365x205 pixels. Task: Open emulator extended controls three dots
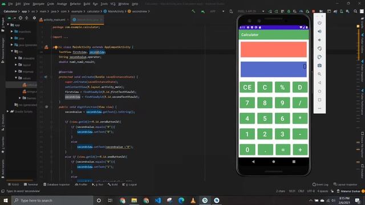[x=319, y=108]
